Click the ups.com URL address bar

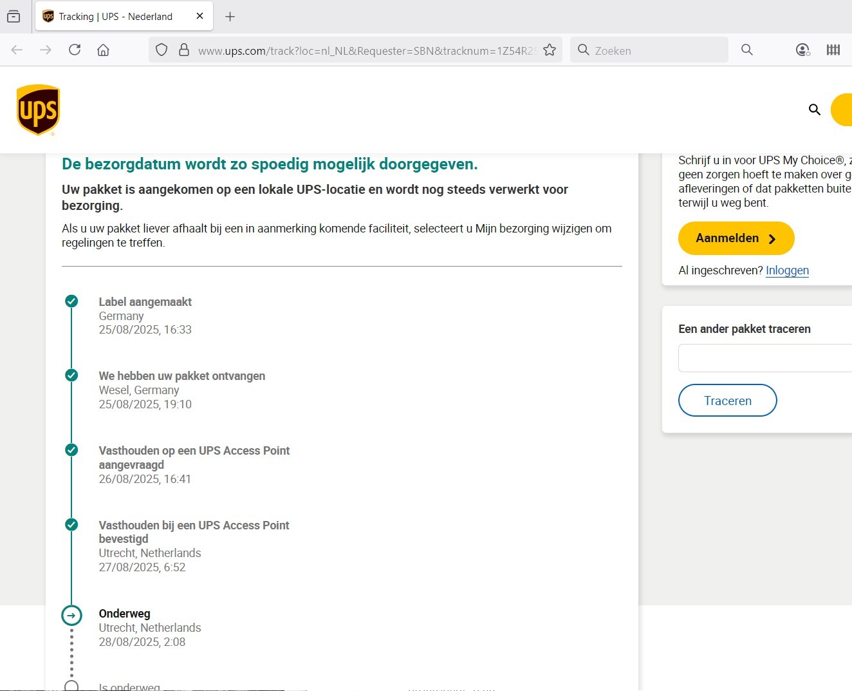click(367, 50)
